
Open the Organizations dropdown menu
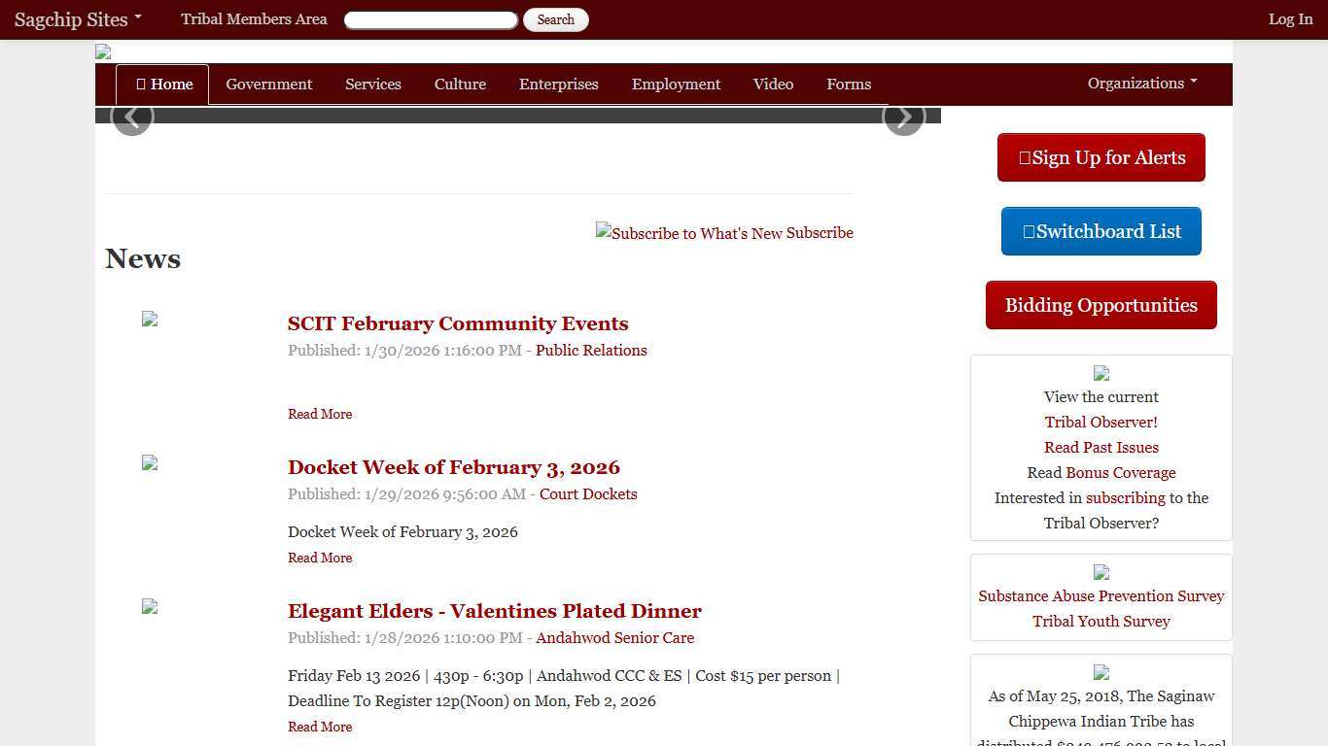pyautogui.click(x=1141, y=84)
